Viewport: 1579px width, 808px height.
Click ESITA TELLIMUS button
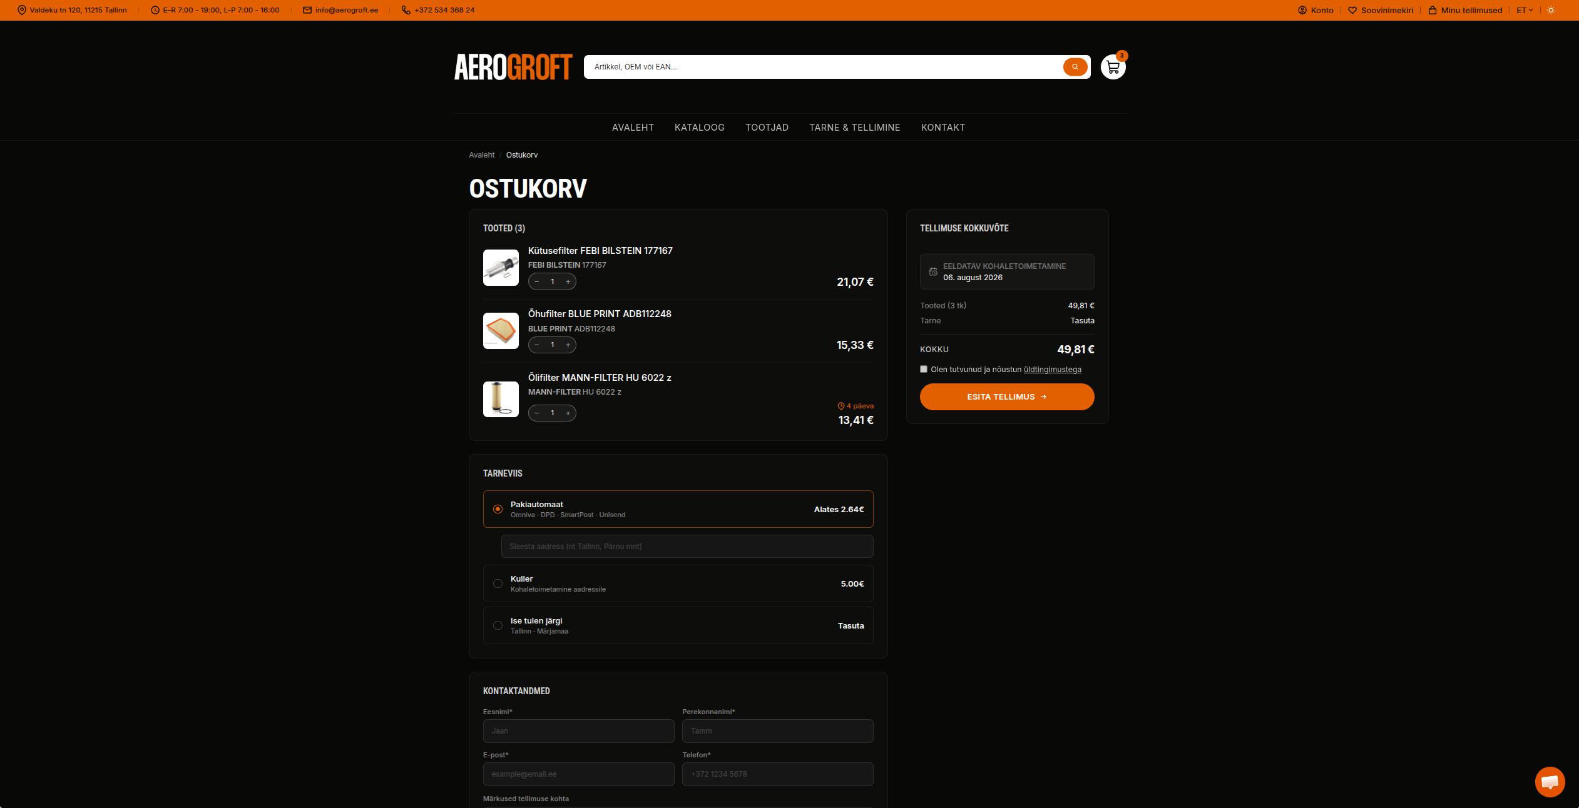point(1007,397)
